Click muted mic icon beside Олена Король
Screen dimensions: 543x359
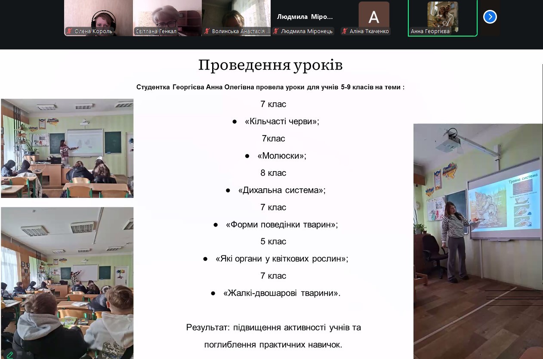[x=69, y=31]
